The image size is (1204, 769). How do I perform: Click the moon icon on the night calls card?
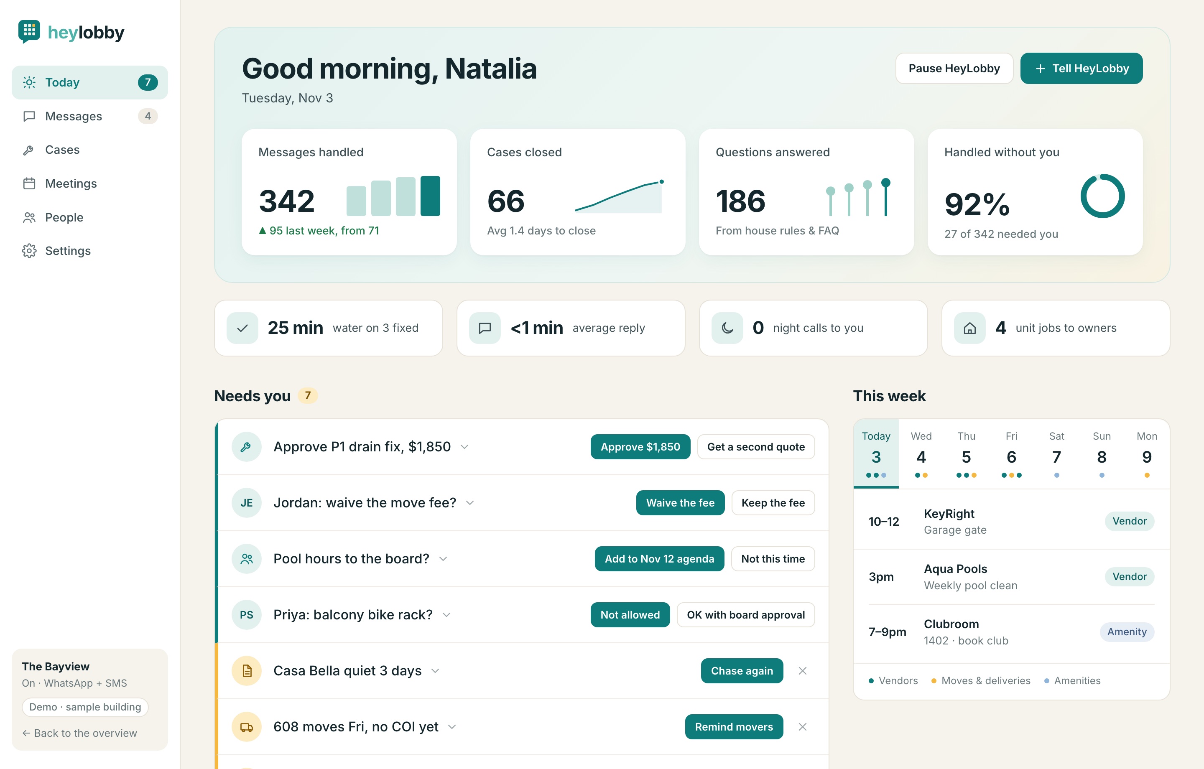[x=727, y=328]
